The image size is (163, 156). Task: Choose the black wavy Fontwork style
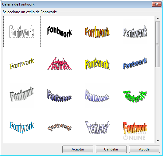click(x=60, y=32)
